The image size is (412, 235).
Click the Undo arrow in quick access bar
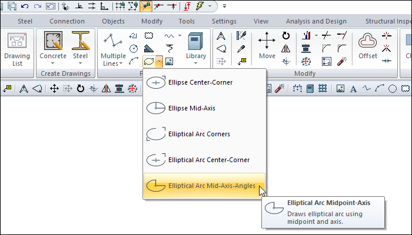click(25, 6)
